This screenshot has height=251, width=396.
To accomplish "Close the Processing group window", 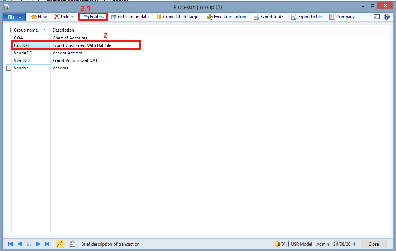I will click(373, 244).
